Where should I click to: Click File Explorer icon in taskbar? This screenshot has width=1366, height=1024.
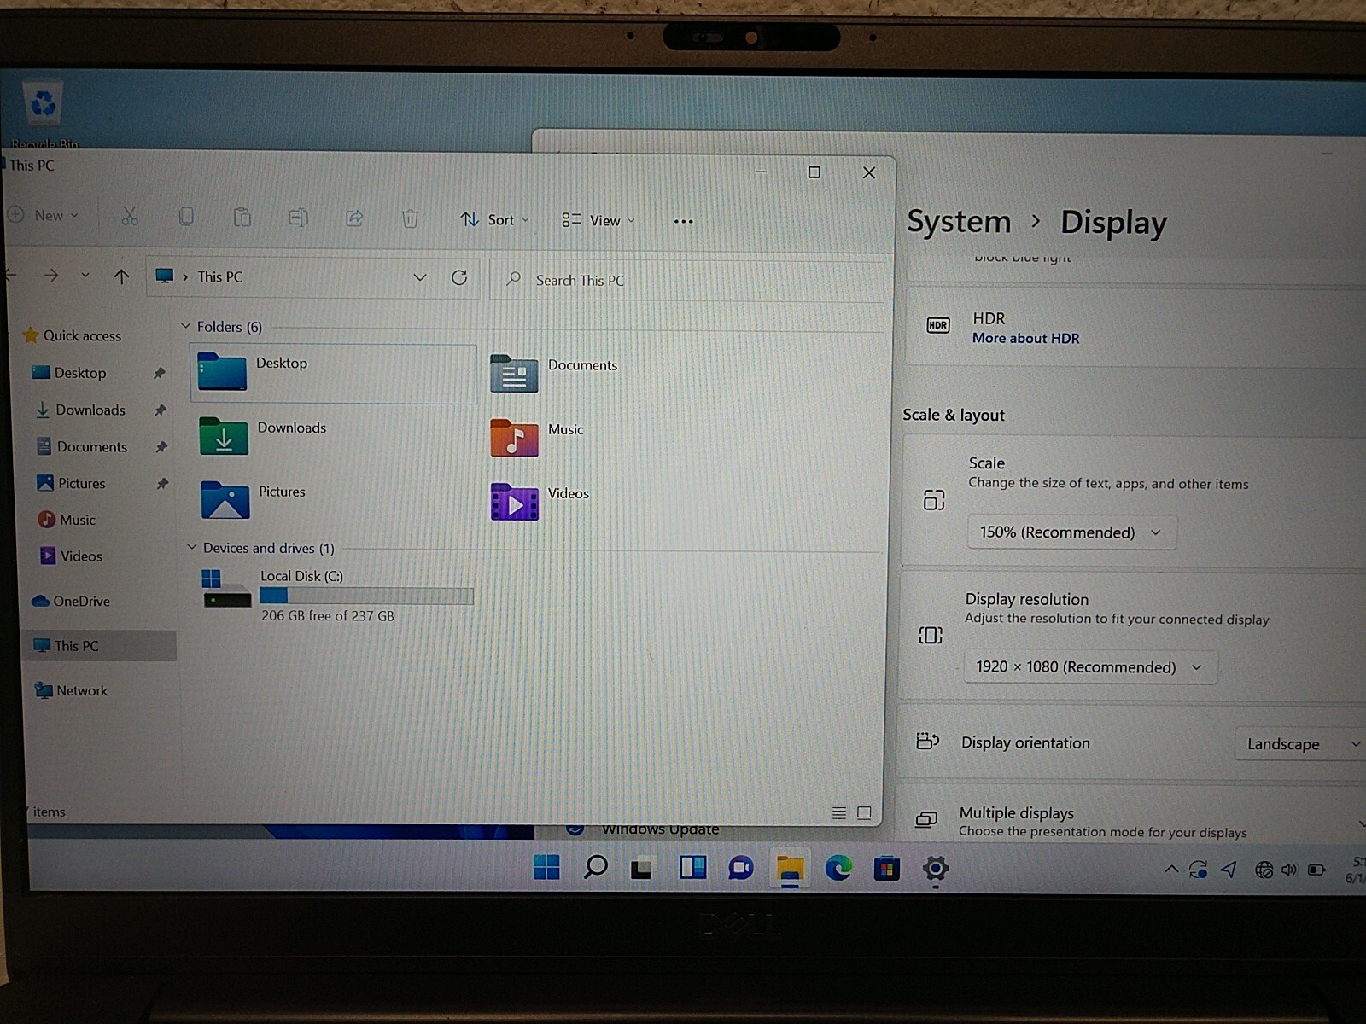(790, 869)
